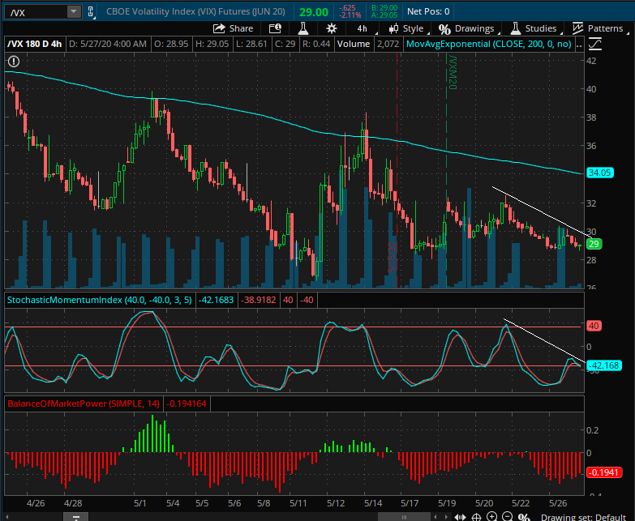Click the zoom out magnifier icon
This screenshot has height=521, width=635.
click(508, 517)
